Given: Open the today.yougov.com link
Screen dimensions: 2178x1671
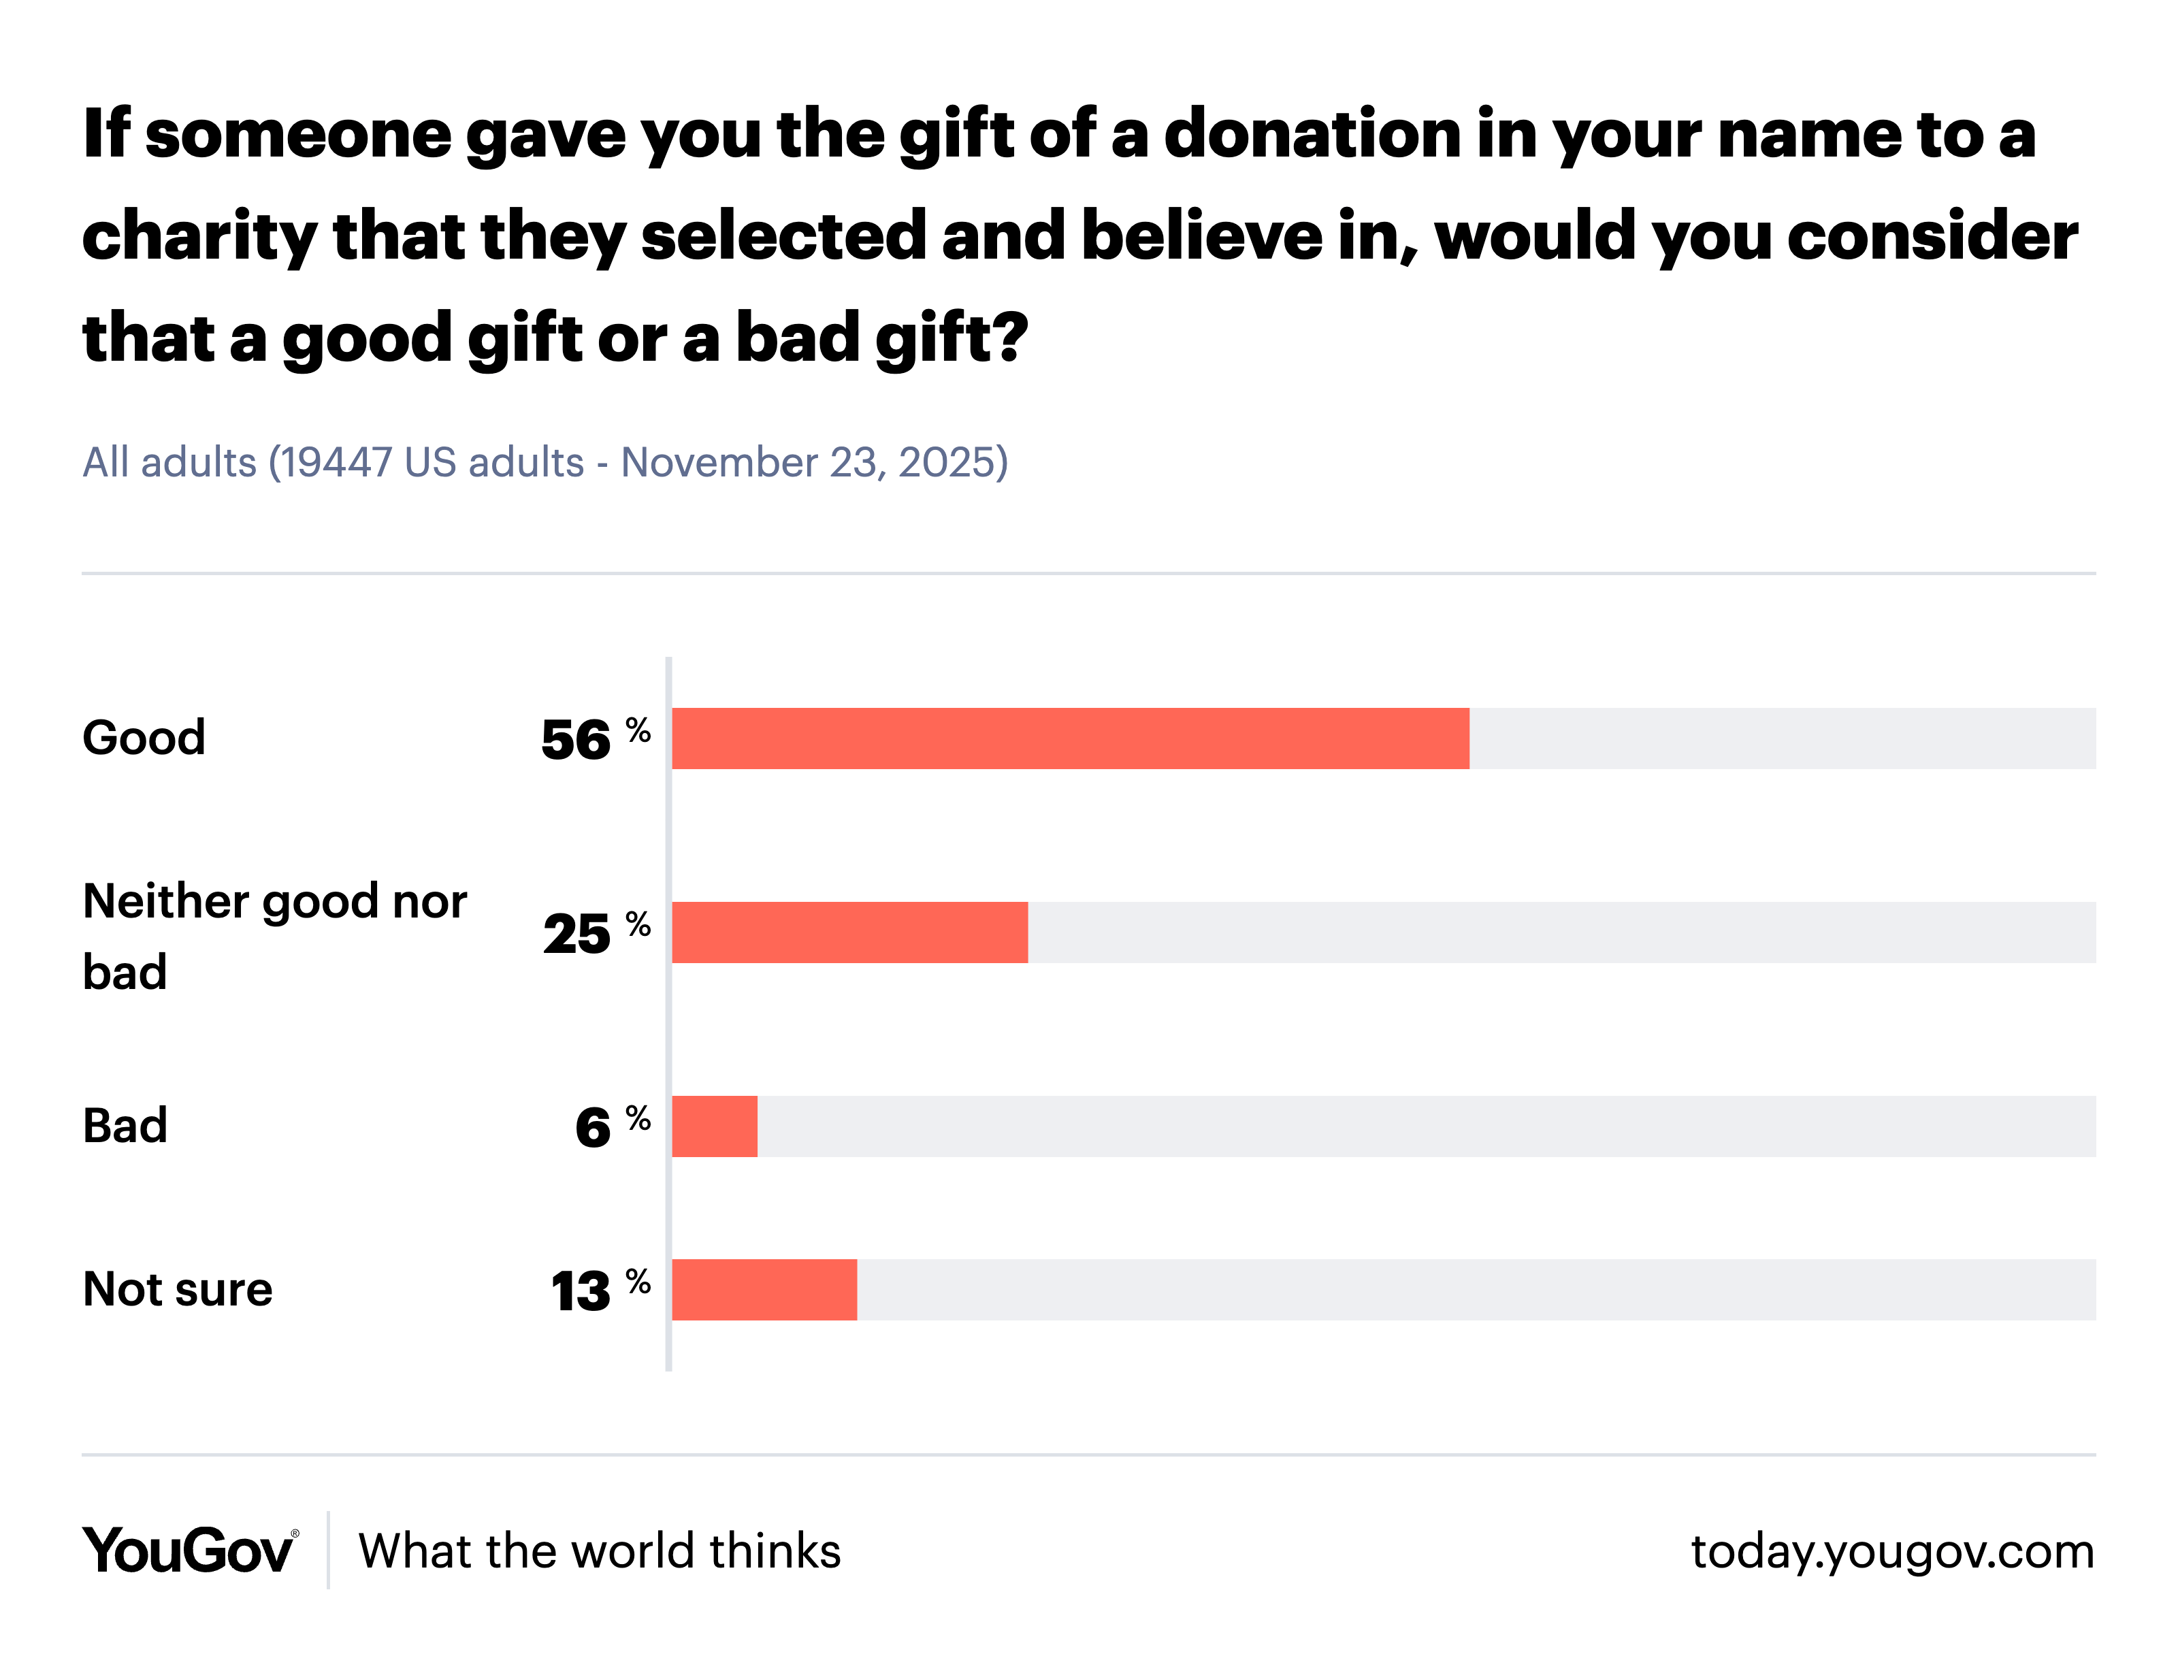Looking at the screenshot, I should pos(1891,1552).
